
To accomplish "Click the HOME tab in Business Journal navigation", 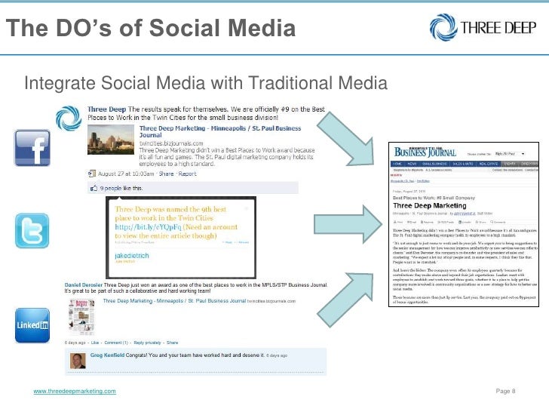I will 397,164.
